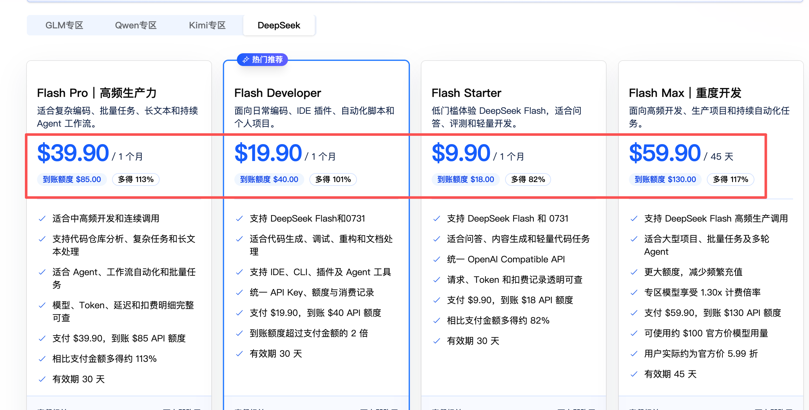Click the text 支付 $39.90，到账 $85 API 额度
Image resolution: width=809 pixels, height=410 pixels.
coord(119,338)
